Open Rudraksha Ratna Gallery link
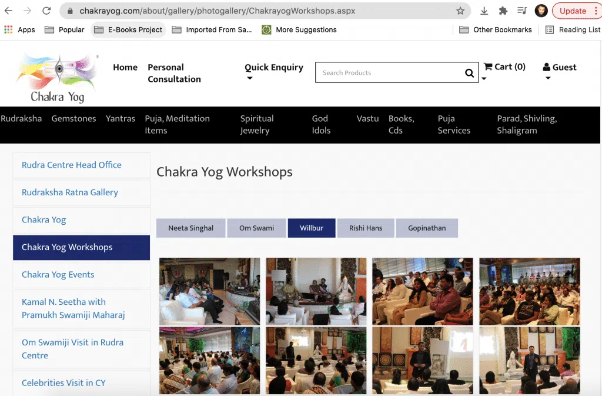This screenshot has width=602, height=396. click(x=81, y=192)
